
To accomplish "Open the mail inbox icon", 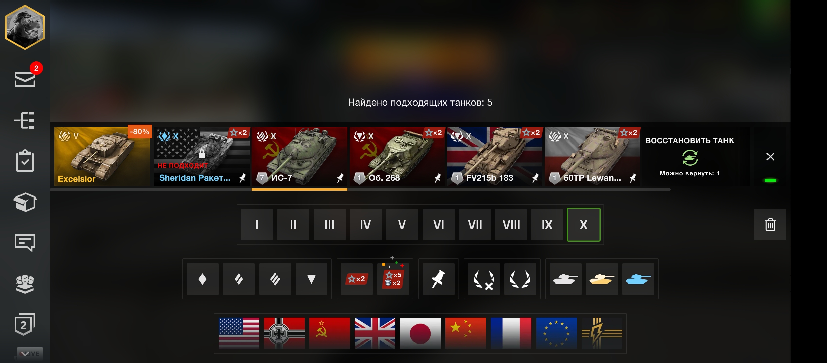I will point(25,79).
